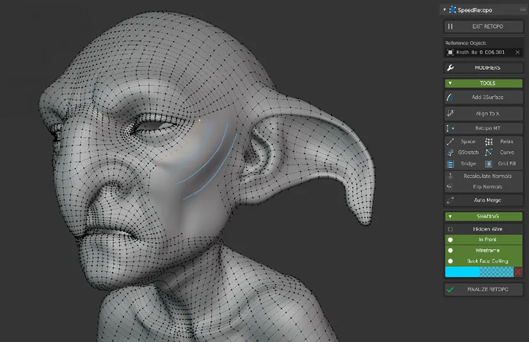Activate the Retopo MT tool
The height and width of the screenshot is (342, 529).
tap(484, 128)
